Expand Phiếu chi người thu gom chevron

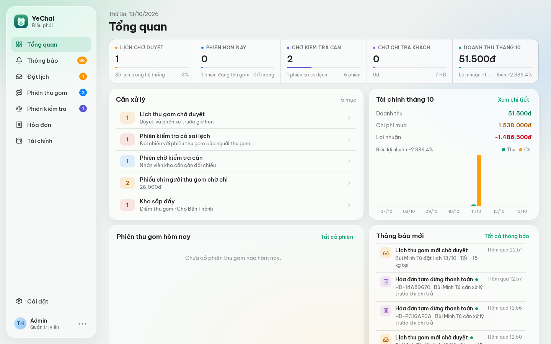[x=349, y=183]
